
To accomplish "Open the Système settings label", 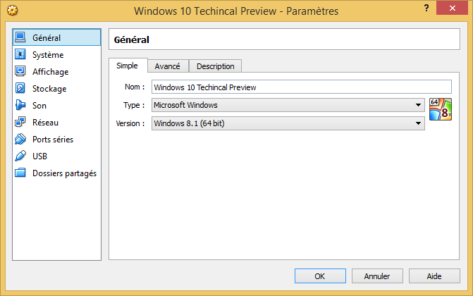I will (48, 55).
